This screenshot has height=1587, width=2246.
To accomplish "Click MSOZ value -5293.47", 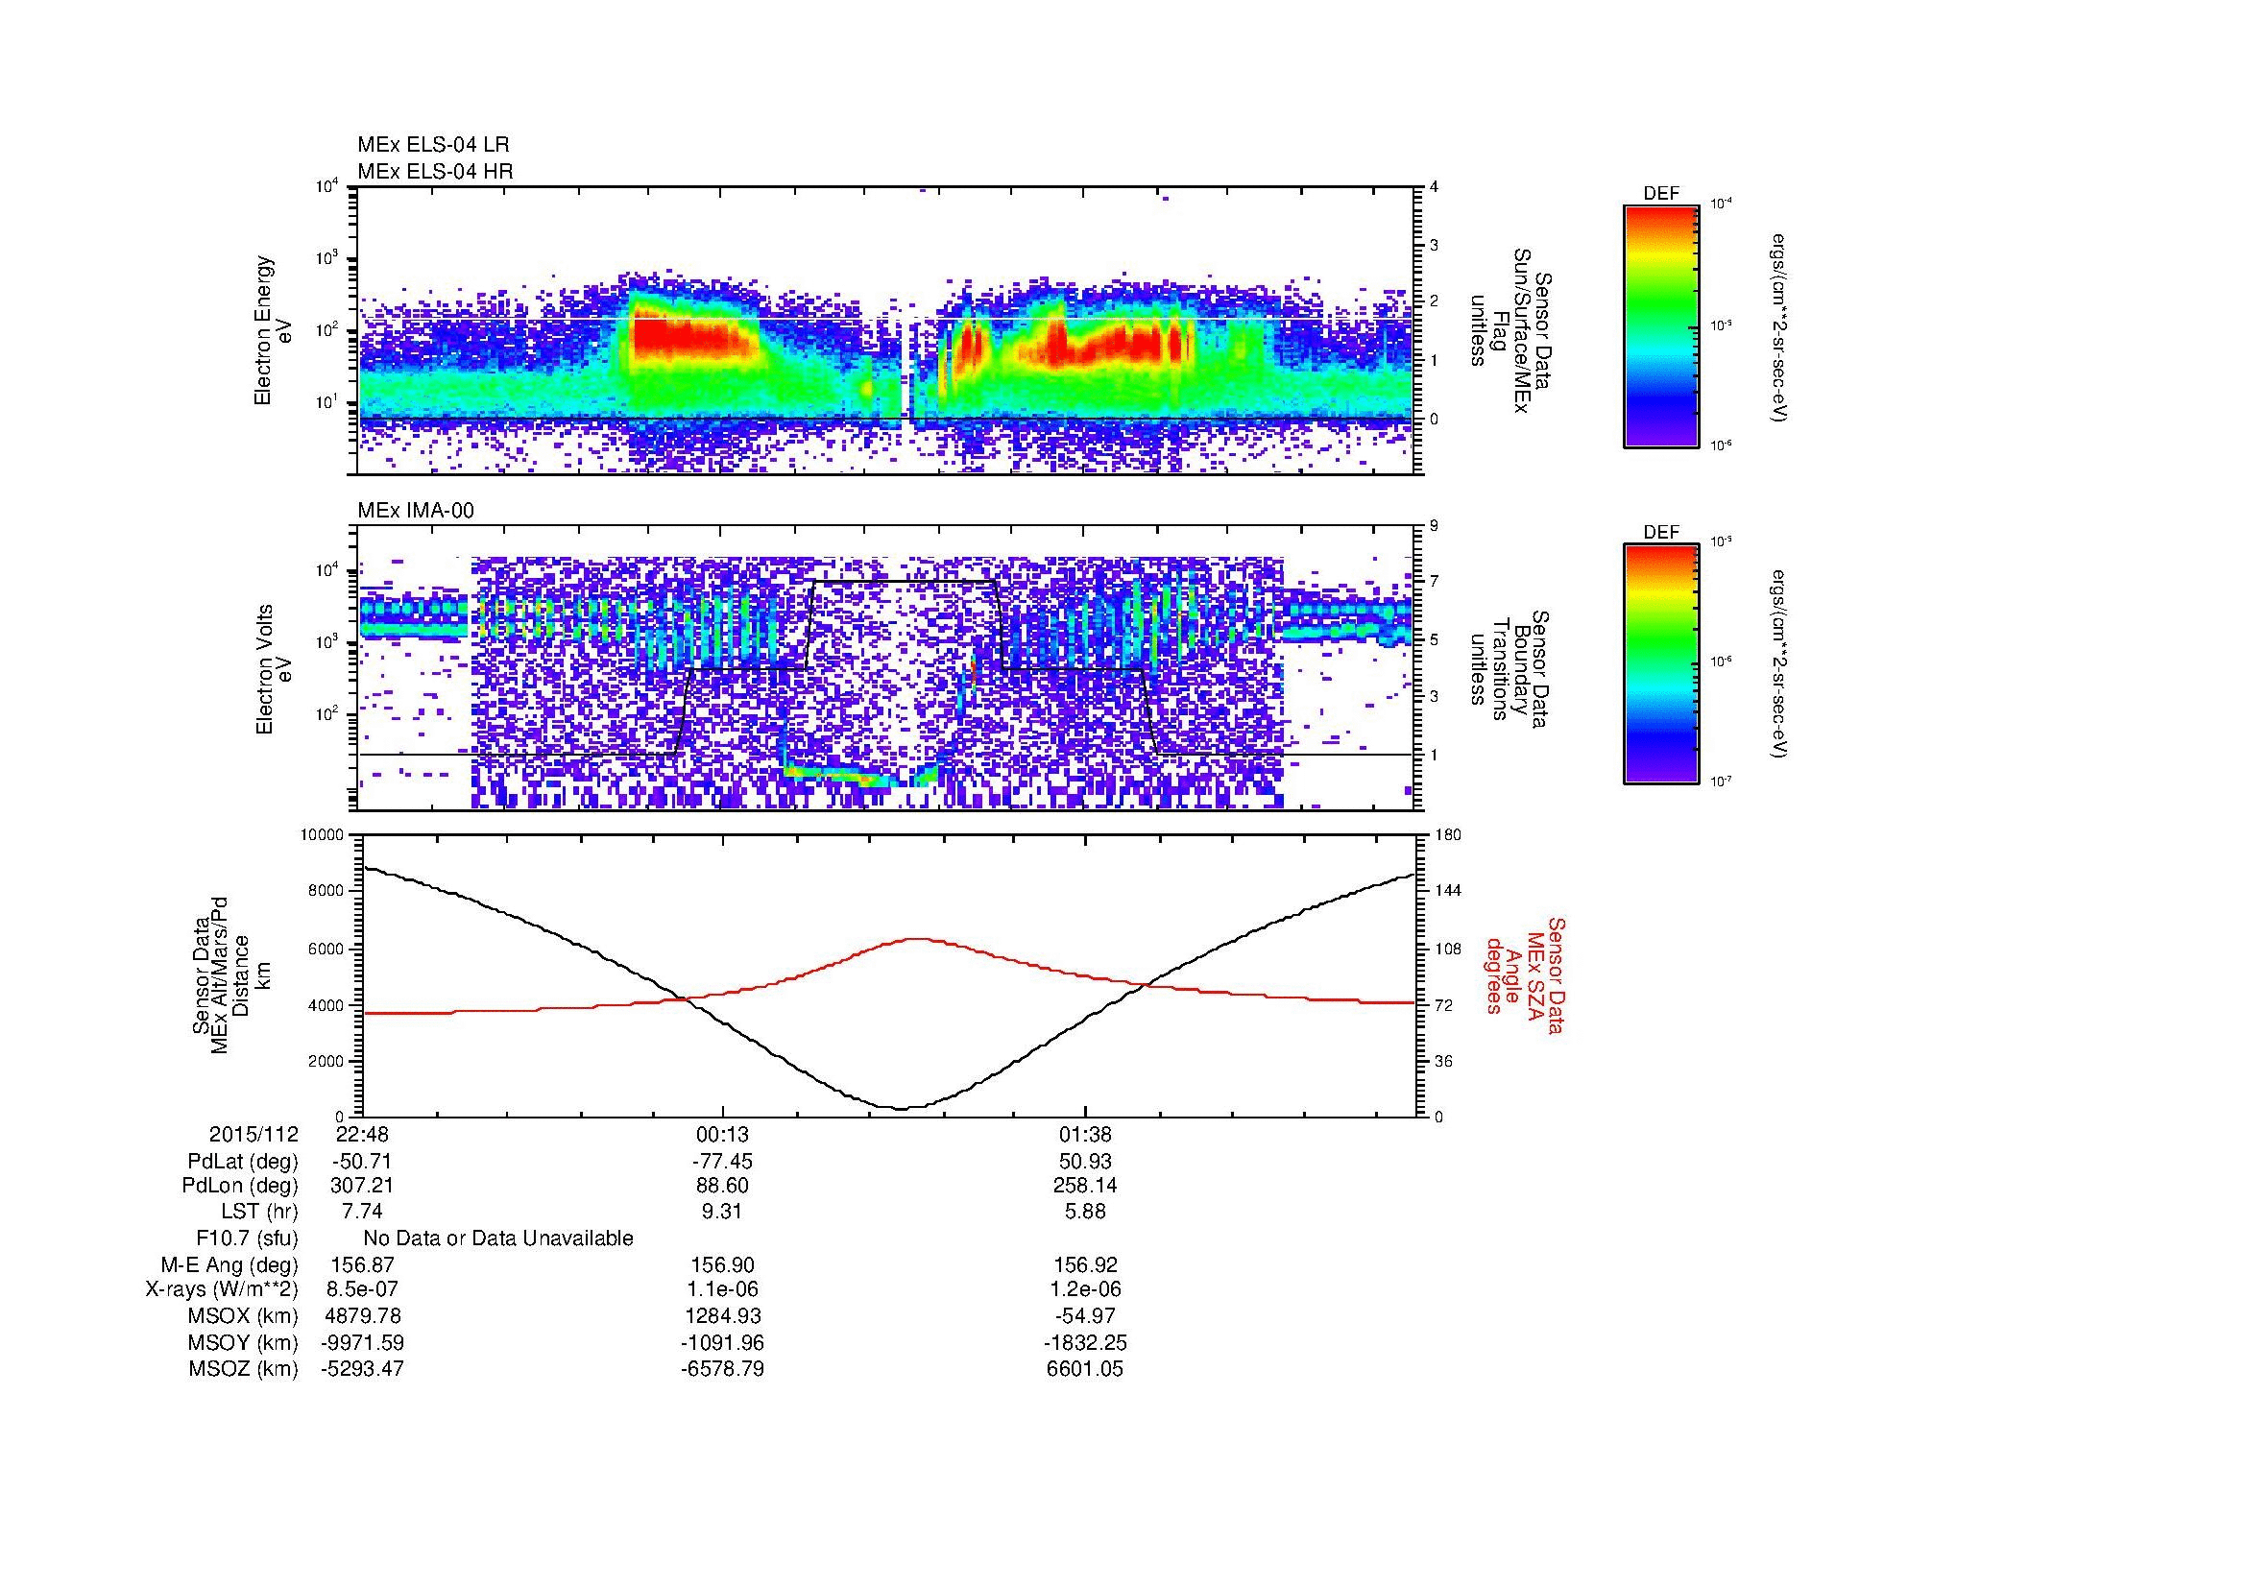I will [362, 1369].
